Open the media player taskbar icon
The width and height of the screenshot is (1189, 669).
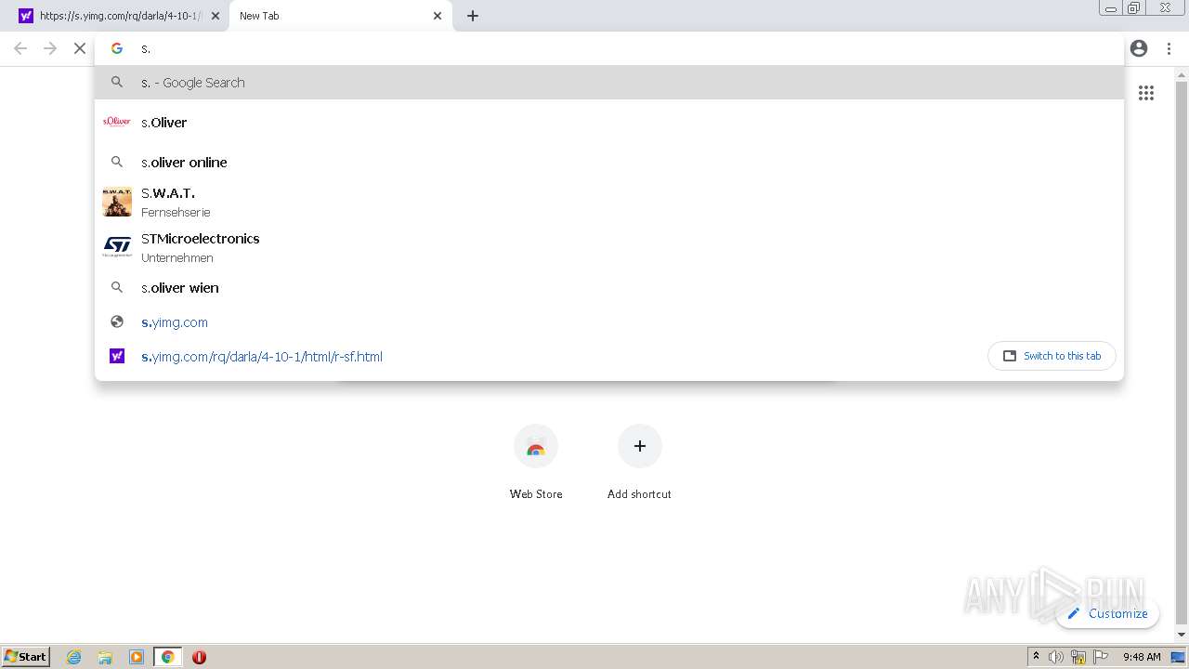pos(137,657)
